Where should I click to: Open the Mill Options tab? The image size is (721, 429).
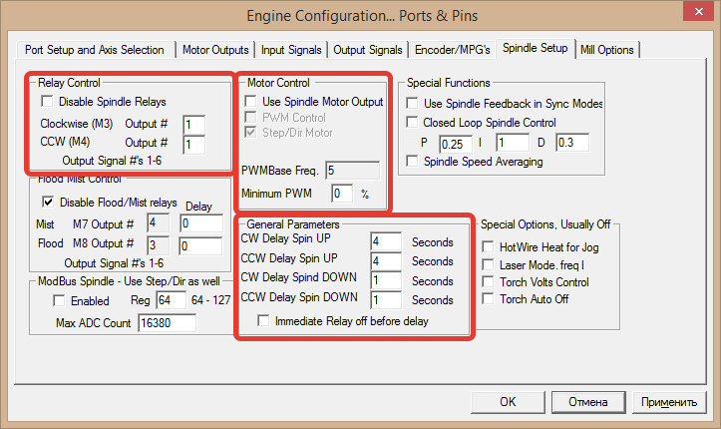tap(605, 49)
